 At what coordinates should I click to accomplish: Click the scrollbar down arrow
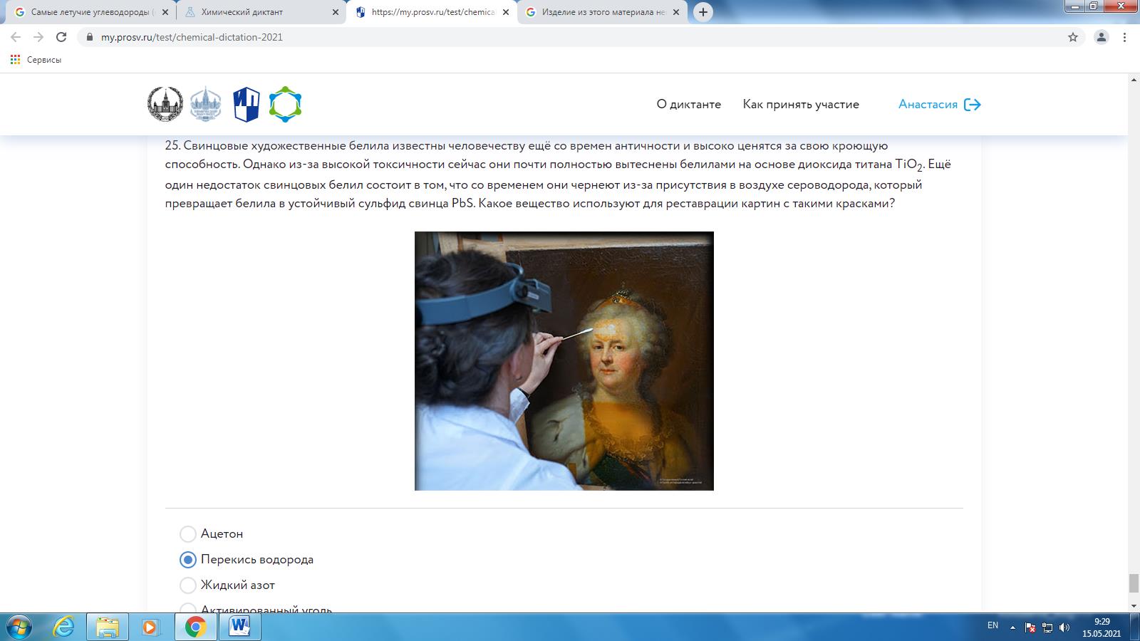[1134, 605]
